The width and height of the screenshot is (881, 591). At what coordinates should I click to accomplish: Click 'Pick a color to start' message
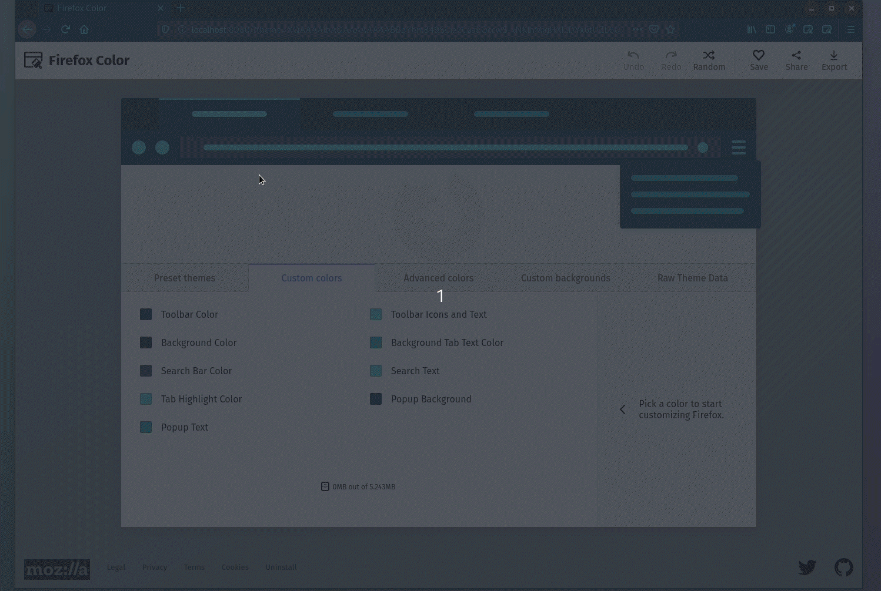[x=681, y=409]
